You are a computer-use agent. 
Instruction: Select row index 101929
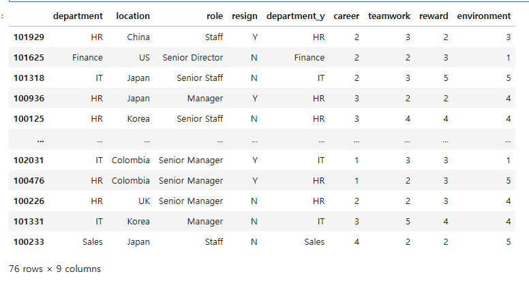point(29,37)
